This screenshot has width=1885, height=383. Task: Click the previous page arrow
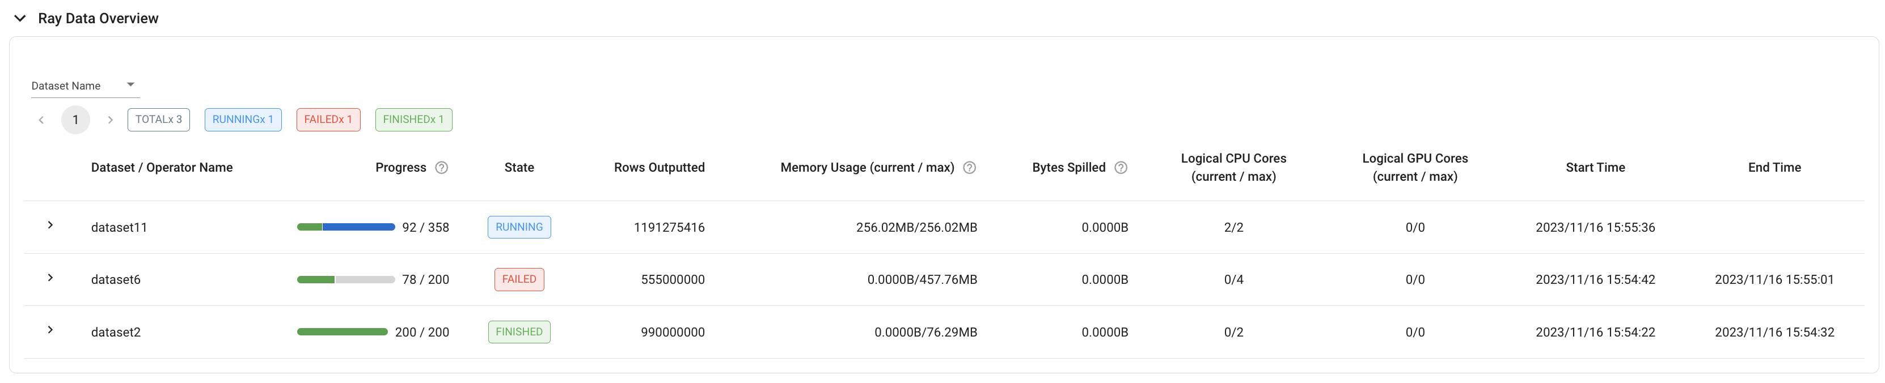click(x=41, y=119)
